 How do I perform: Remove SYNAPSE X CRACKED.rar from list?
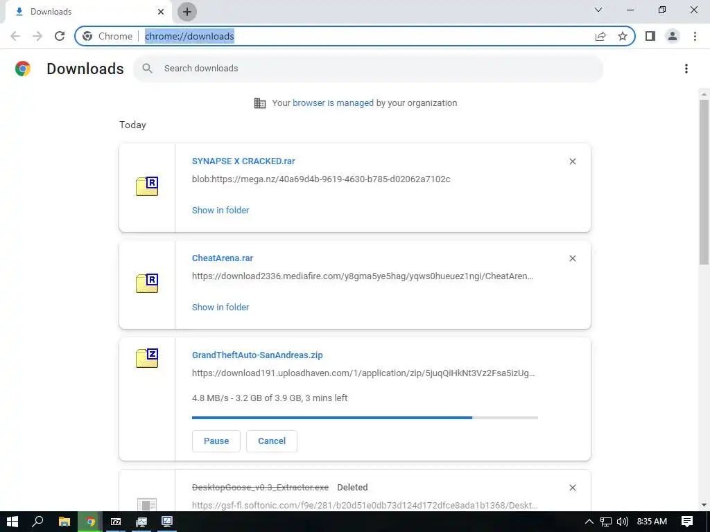pyautogui.click(x=572, y=161)
